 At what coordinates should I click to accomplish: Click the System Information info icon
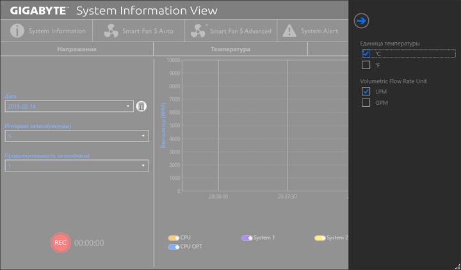(x=17, y=31)
